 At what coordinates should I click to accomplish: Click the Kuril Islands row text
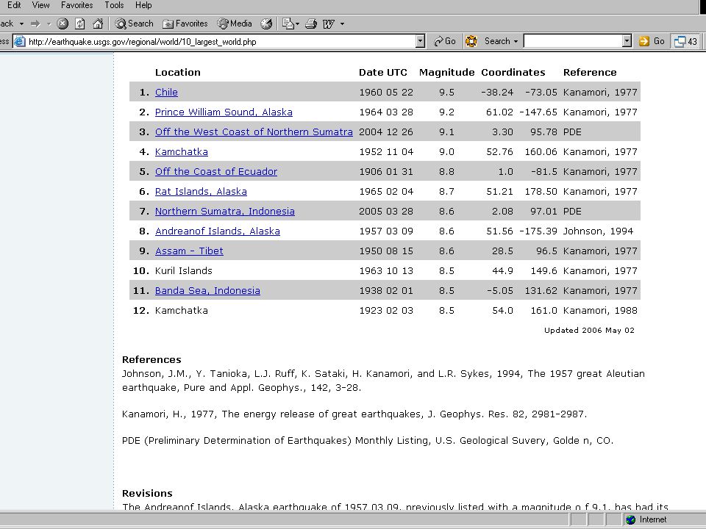183,270
